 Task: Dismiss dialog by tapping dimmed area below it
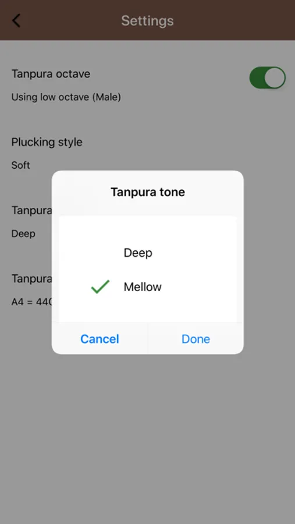pyautogui.click(x=147, y=434)
